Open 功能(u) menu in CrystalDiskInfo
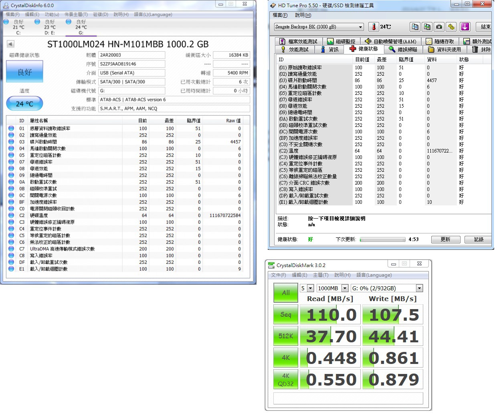Screen dimensions: 497x414 [x=52, y=14]
